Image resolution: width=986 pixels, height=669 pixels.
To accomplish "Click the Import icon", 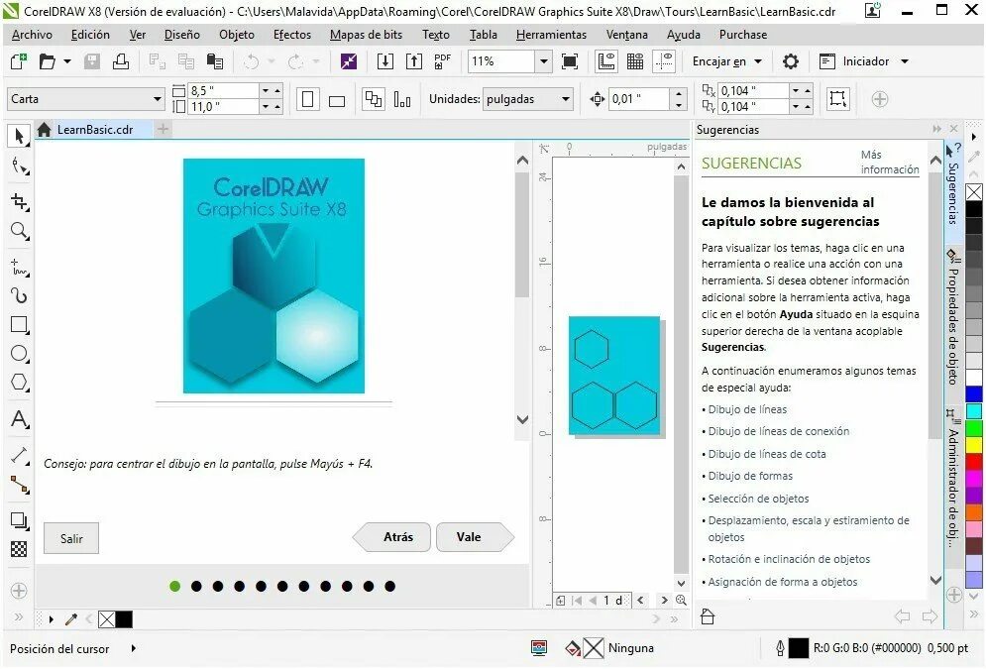I will pos(384,61).
